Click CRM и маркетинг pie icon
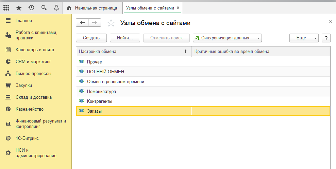336x169 pixels. tap(8, 62)
